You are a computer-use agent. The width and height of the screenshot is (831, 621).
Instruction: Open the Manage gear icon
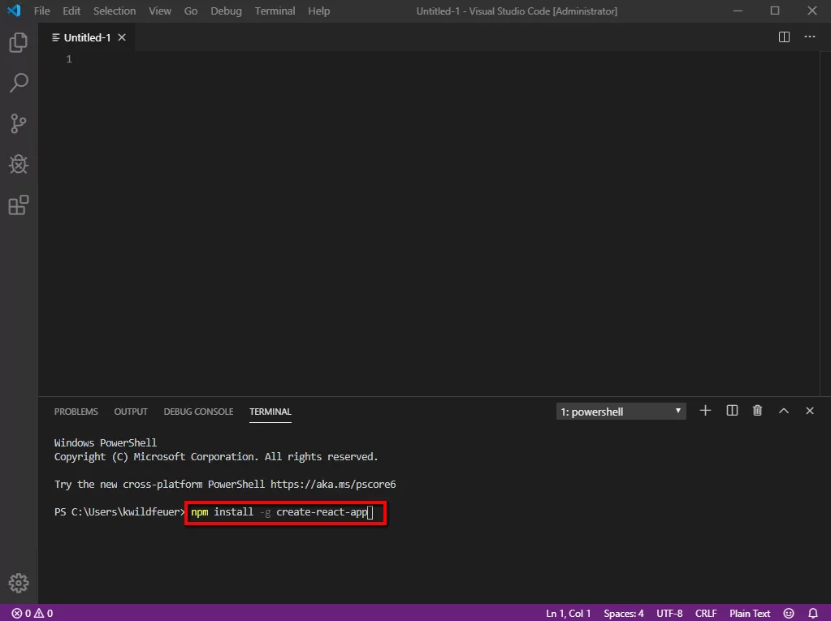(x=19, y=583)
